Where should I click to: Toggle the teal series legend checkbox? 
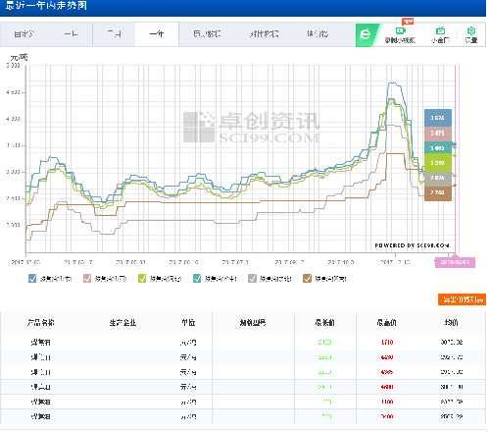[x=197, y=279]
